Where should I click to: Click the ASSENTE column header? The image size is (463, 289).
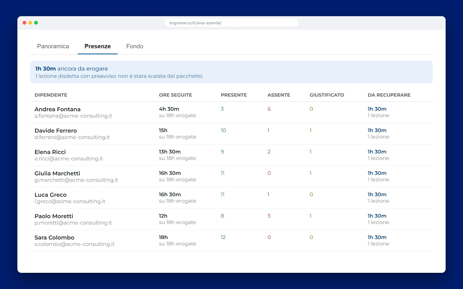point(279,95)
